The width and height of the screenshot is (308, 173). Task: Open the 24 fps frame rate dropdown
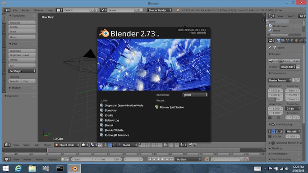point(293,109)
